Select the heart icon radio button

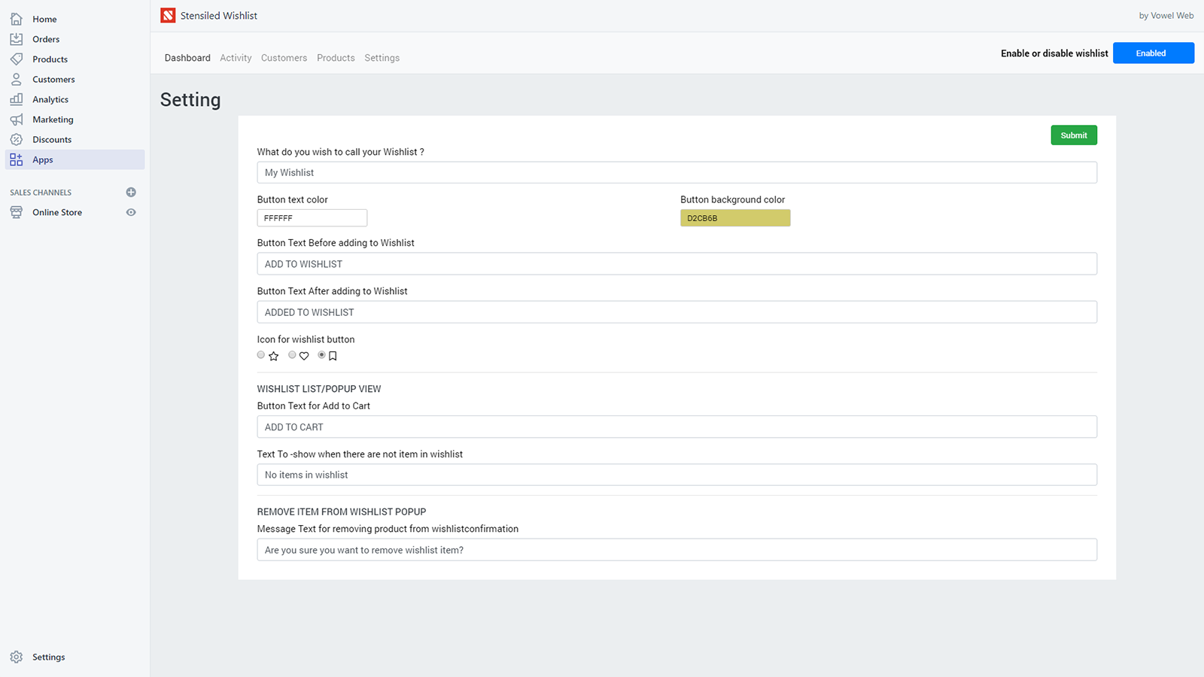(292, 355)
